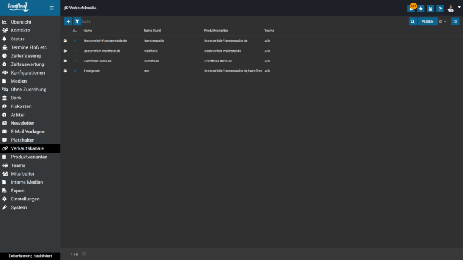Open the help question mark icon
463x260 pixels.
(x=440, y=9)
